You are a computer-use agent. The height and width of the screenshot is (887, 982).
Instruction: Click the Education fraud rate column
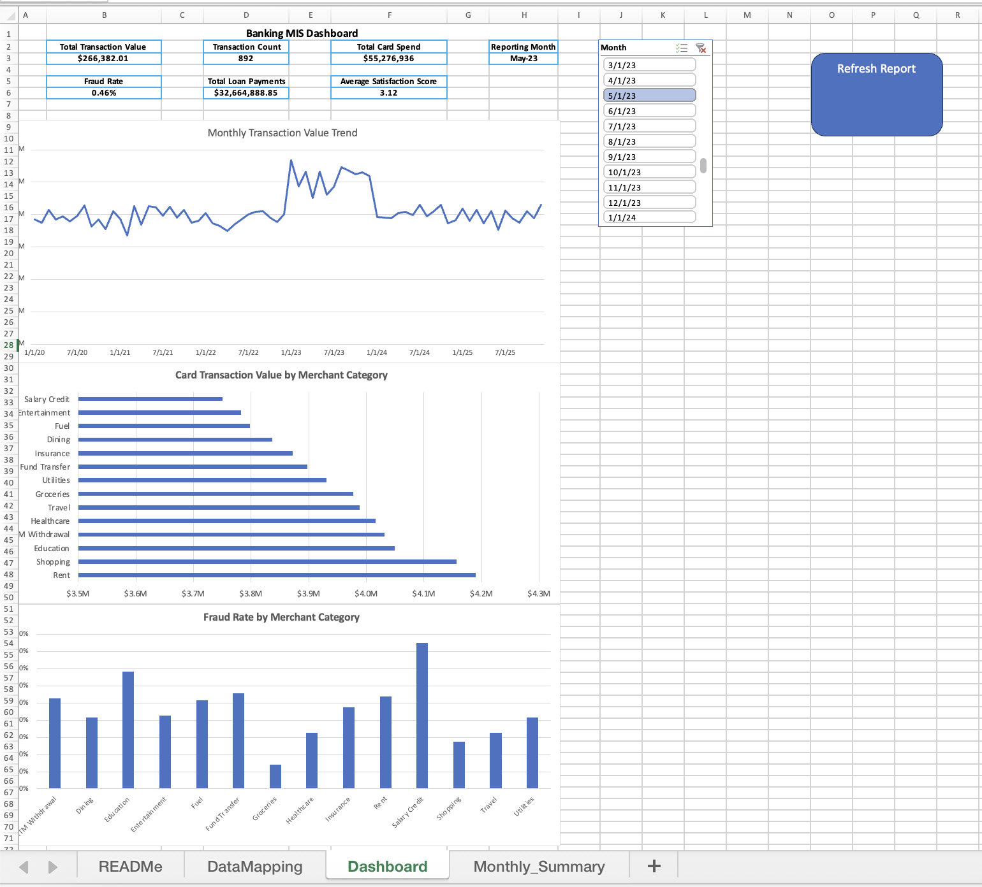pyautogui.click(x=128, y=730)
